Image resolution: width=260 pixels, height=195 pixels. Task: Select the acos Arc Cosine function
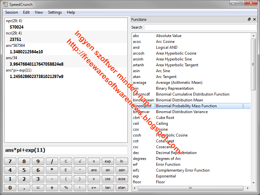coord(191,42)
